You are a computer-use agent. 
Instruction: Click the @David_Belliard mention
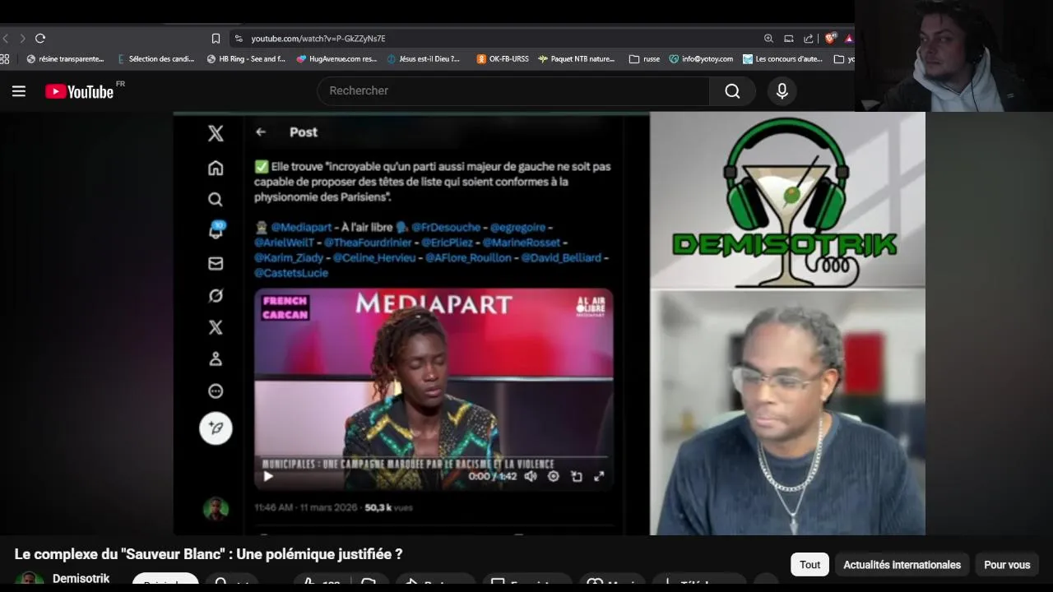pos(561,257)
